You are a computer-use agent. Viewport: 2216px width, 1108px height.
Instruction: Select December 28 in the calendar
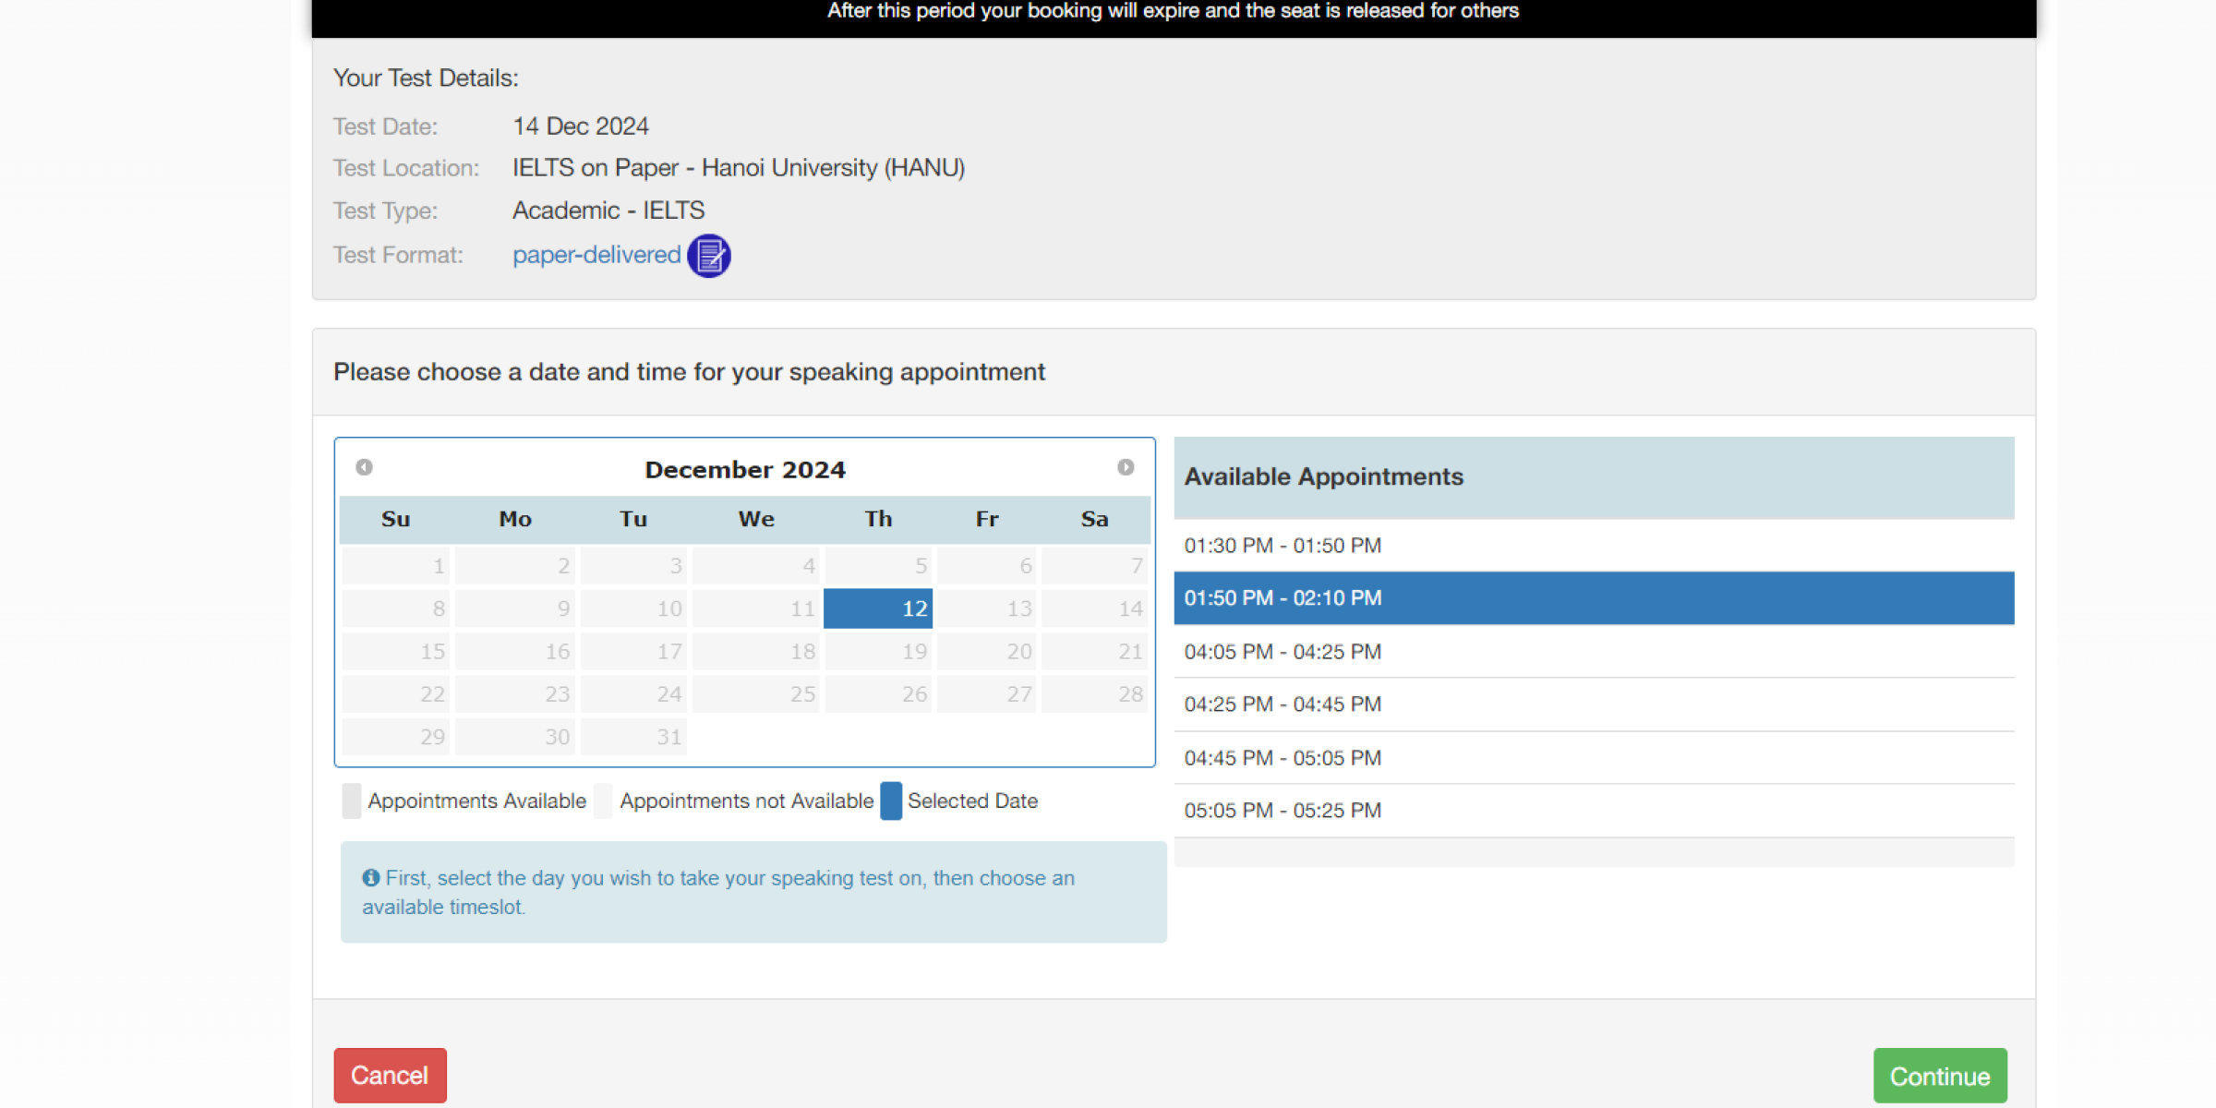coord(1095,693)
